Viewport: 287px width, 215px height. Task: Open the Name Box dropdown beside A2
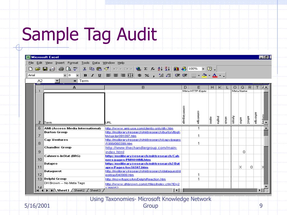[57, 81]
